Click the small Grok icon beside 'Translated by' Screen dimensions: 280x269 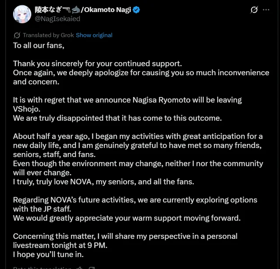point(17,35)
